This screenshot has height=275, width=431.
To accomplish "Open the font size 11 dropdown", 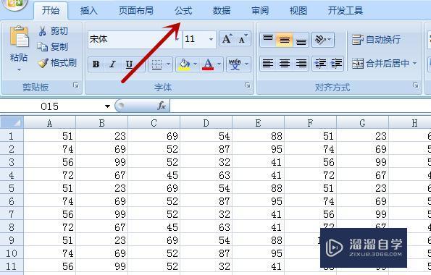I will 211,39.
